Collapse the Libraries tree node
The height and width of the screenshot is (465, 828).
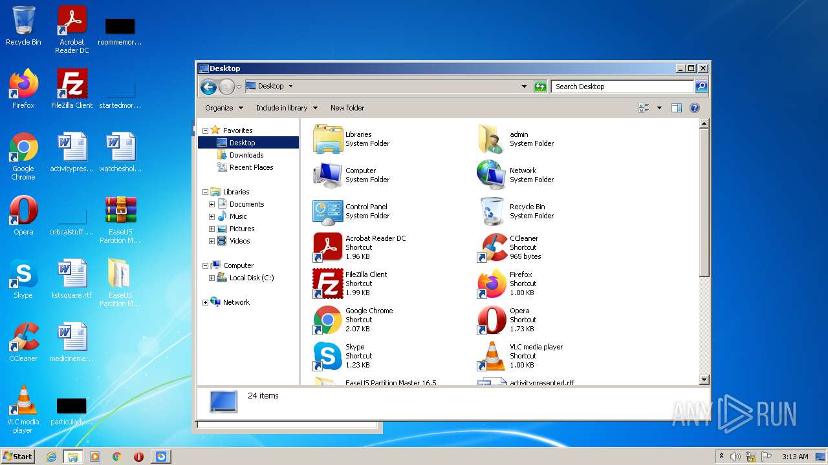(x=206, y=192)
